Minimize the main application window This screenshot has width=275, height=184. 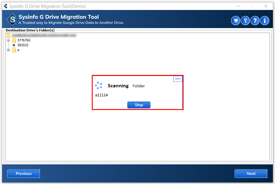click(x=238, y=6)
